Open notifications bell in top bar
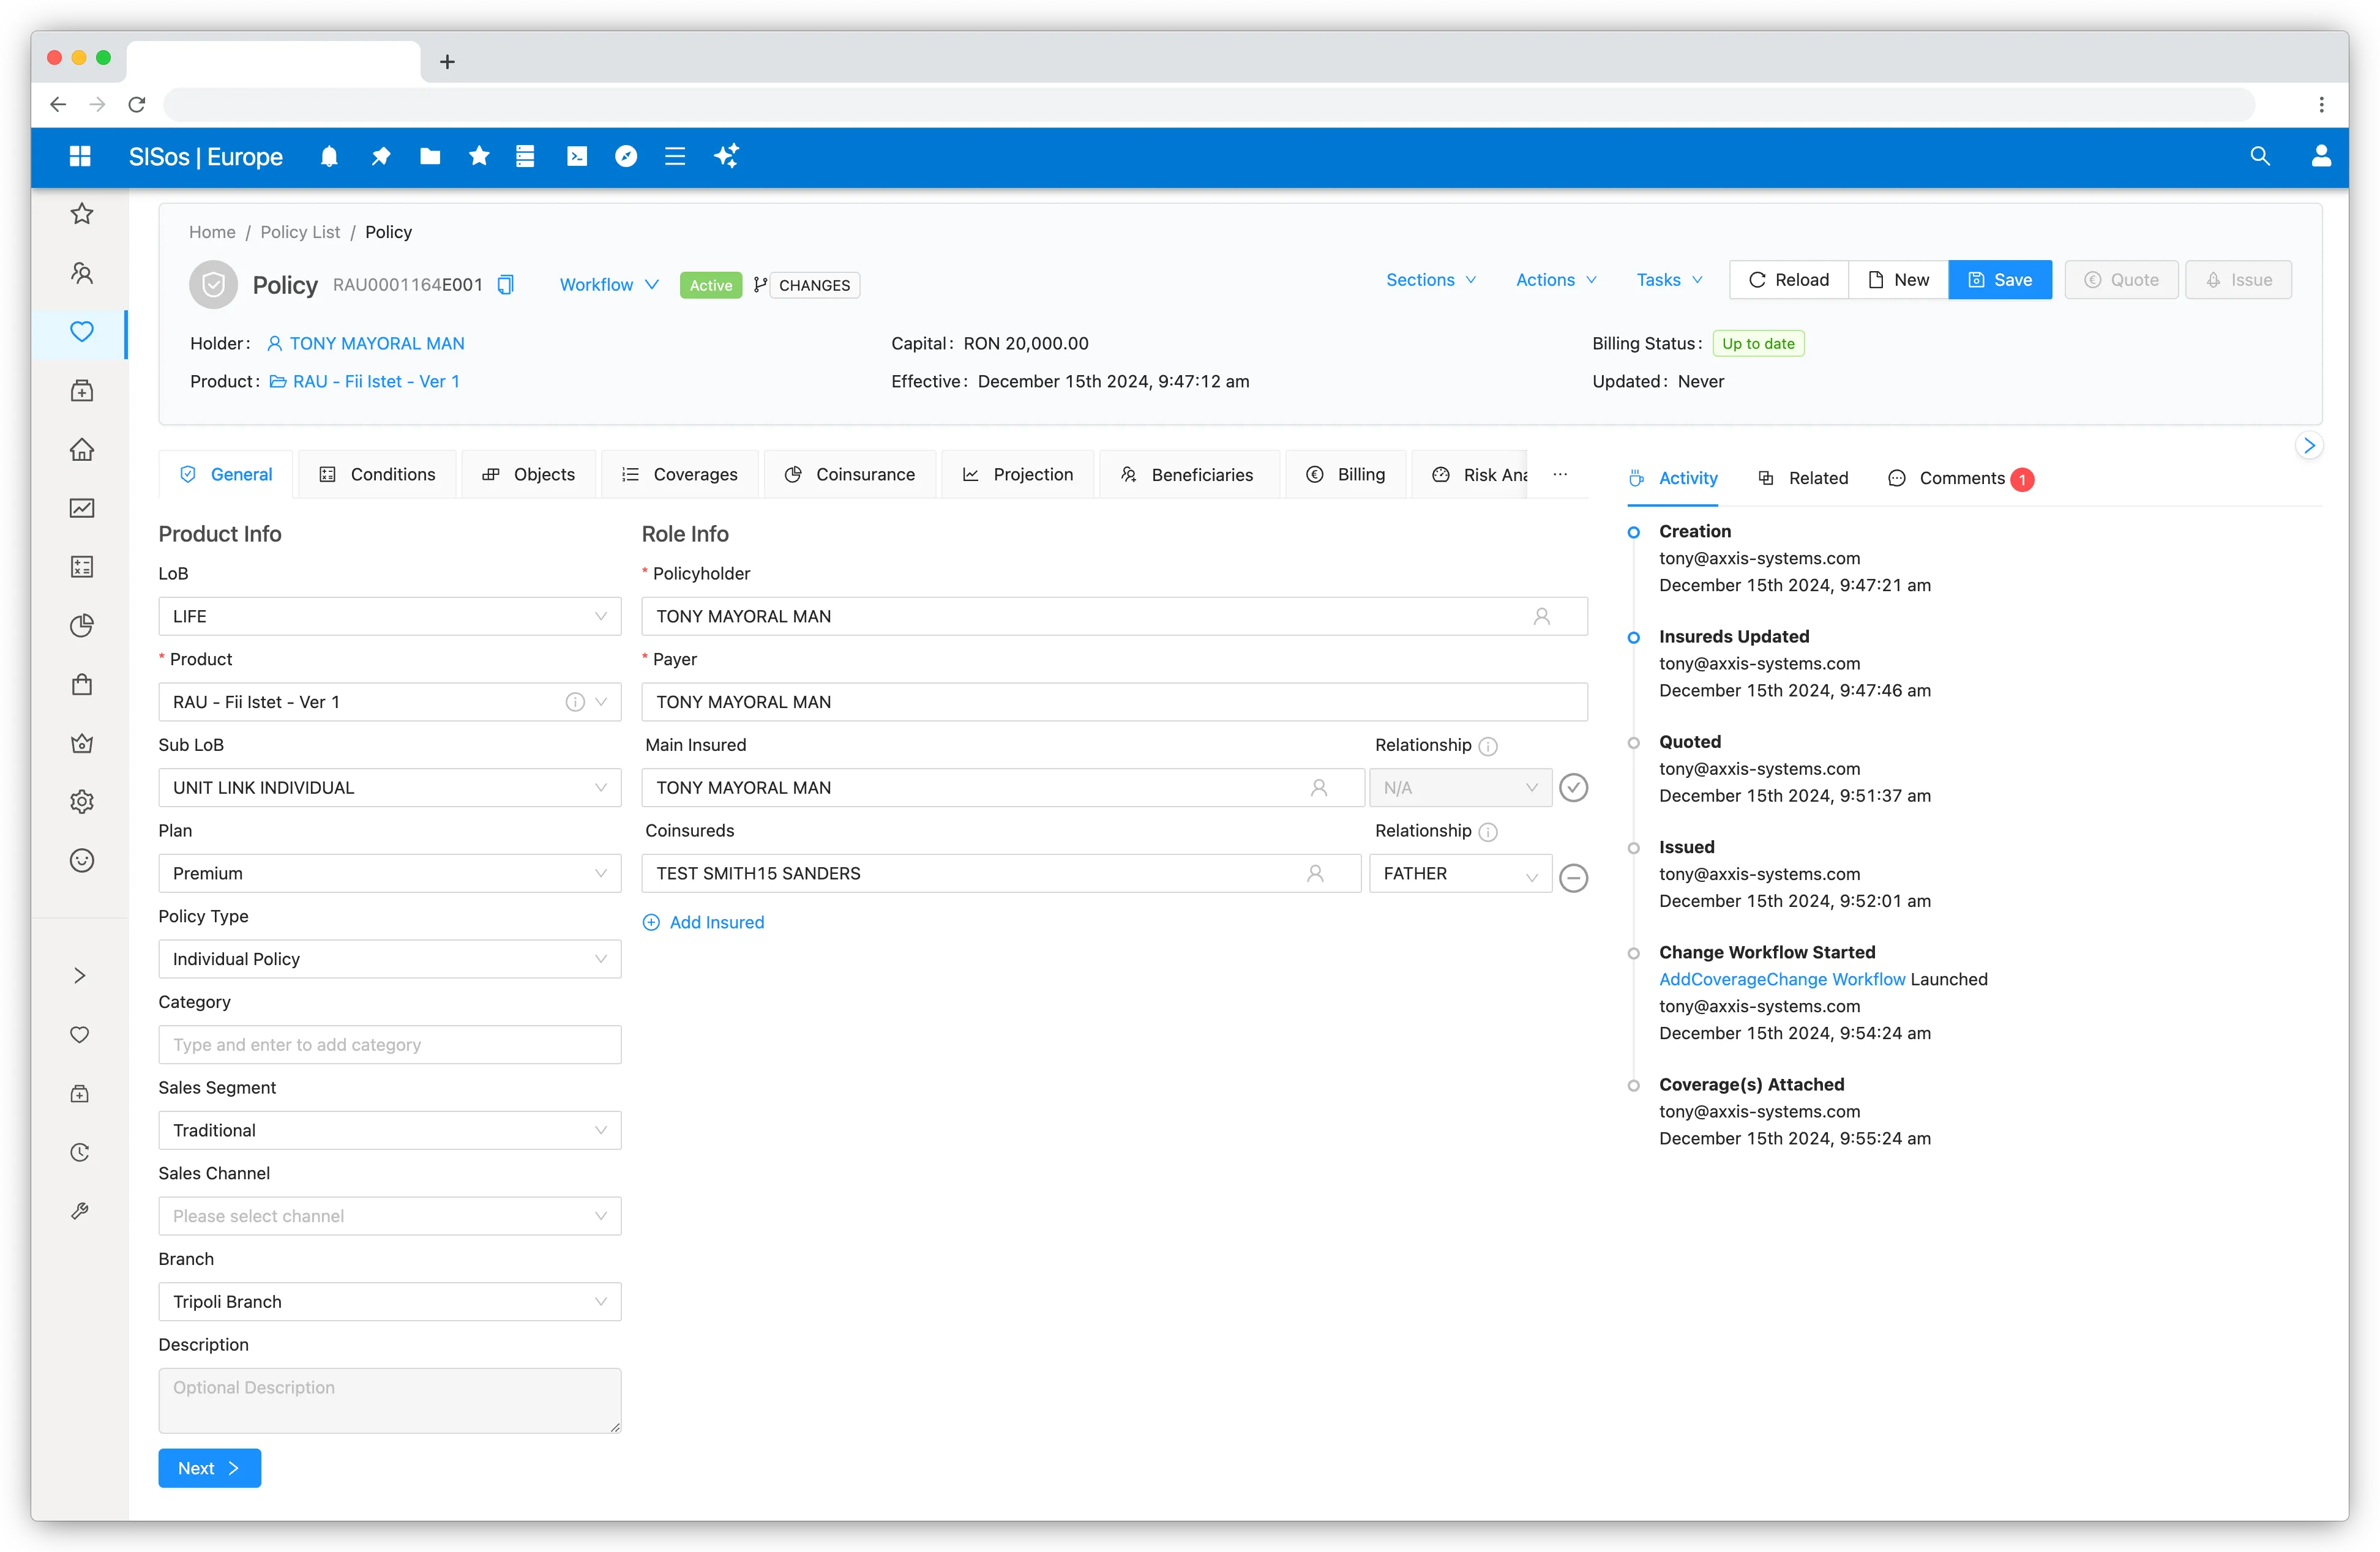Screen dimensions: 2380x1552 click(329, 156)
